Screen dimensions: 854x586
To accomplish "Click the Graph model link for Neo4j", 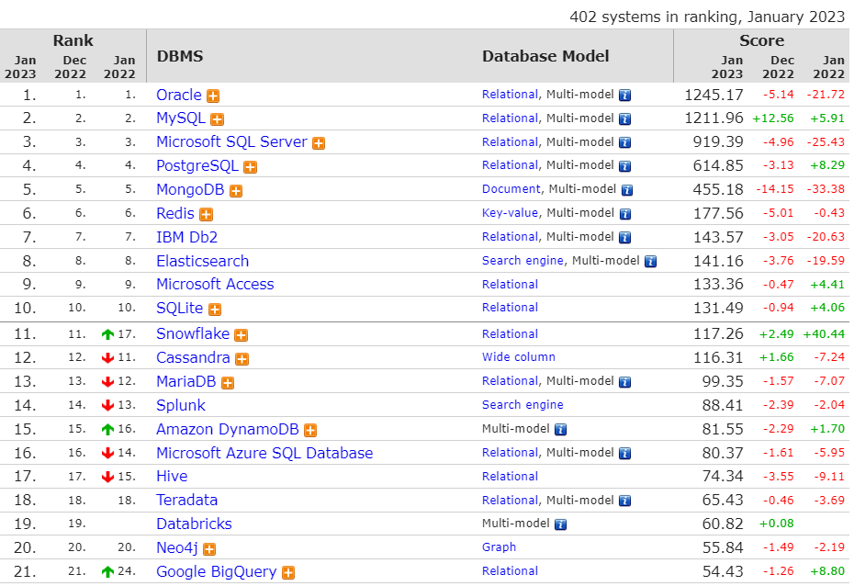I will [x=499, y=547].
